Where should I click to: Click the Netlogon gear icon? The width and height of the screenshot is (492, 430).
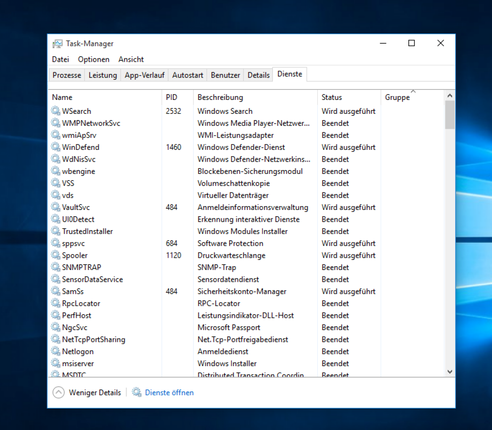click(56, 351)
